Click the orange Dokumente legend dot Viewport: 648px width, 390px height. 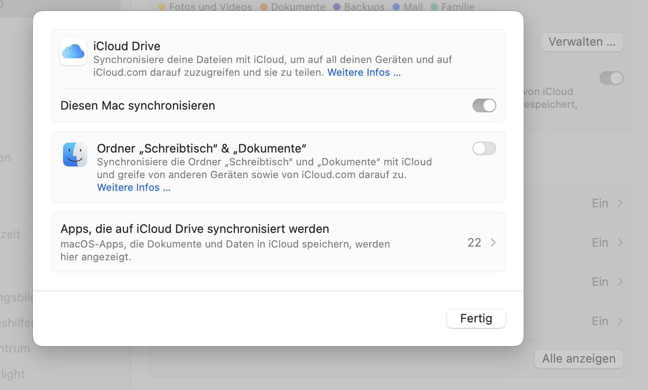[264, 7]
